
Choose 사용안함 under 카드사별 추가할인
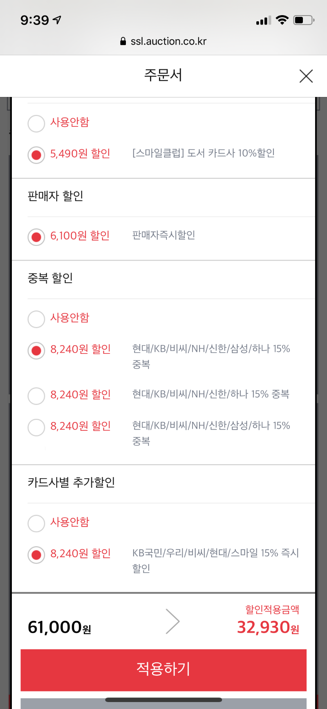click(x=36, y=523)
